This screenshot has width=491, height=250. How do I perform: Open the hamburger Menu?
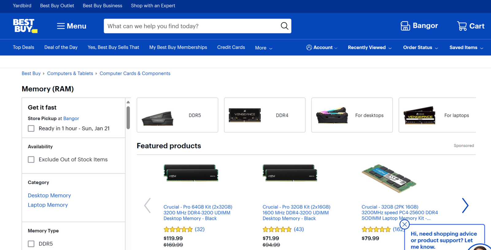click(72, 26)
